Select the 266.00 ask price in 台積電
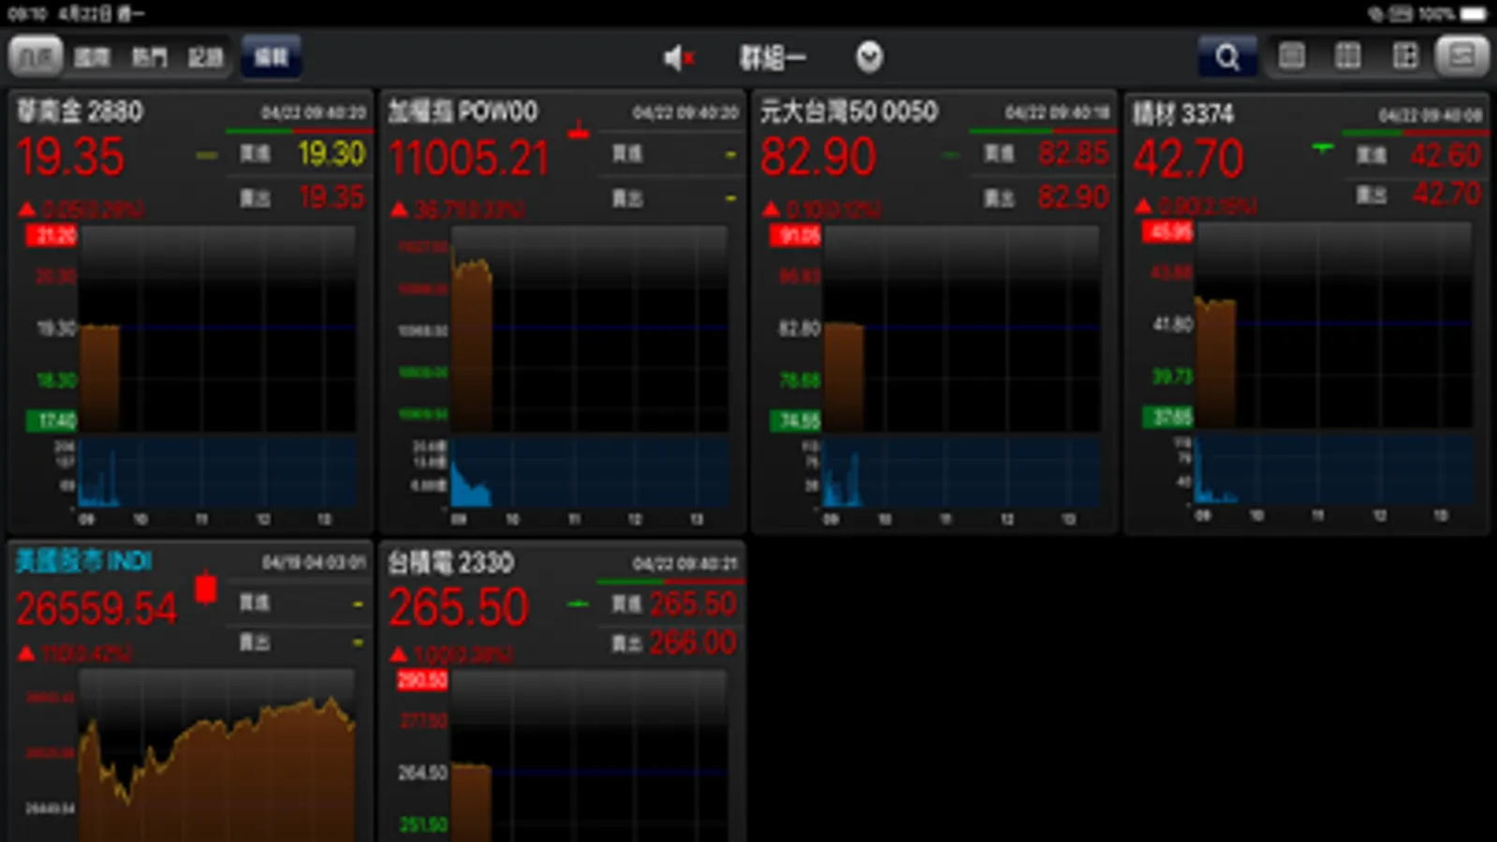The image size is (1497, 842). (x=693, y=643)
